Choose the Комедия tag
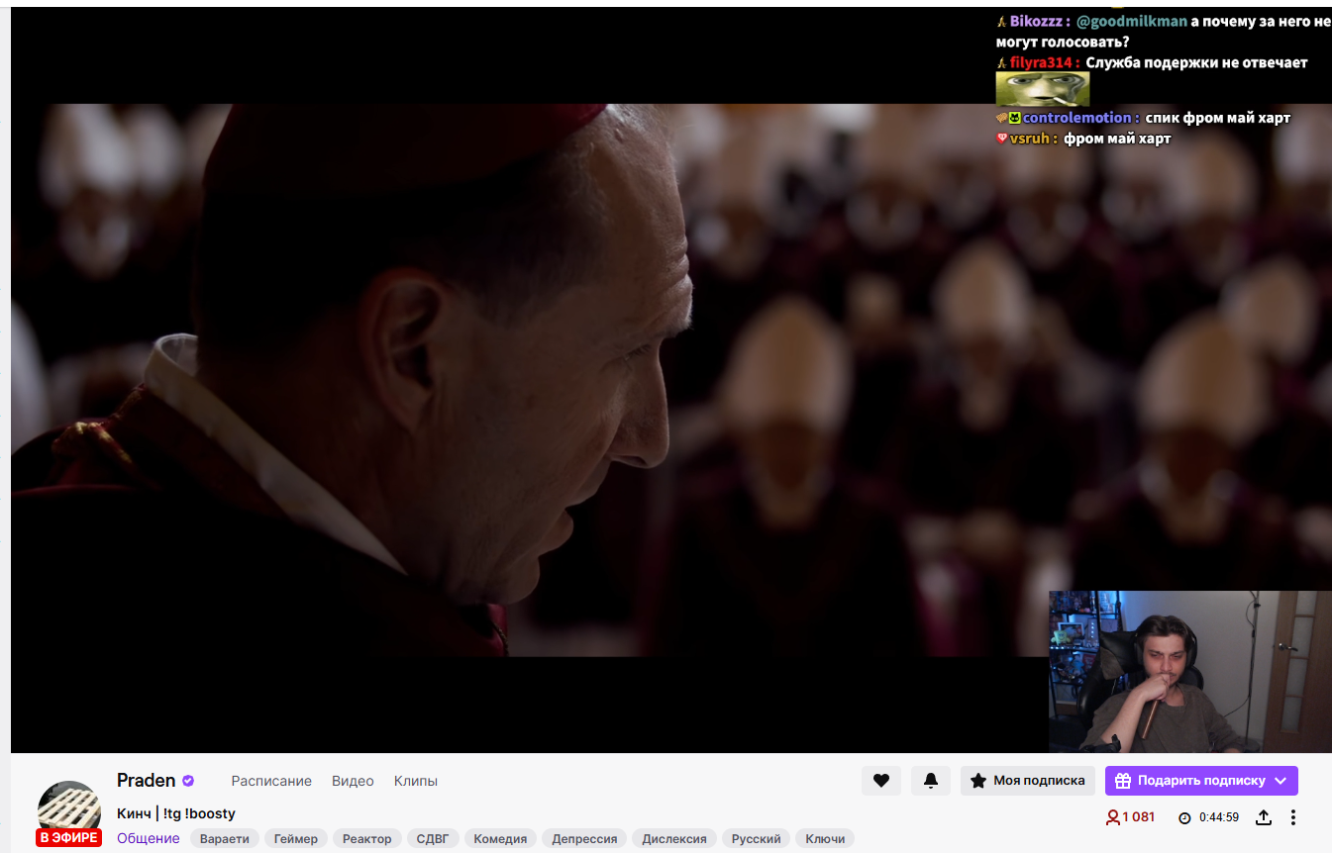Image resolution: width=1332 pixels, height=853 pixels. tap(500, 839)
